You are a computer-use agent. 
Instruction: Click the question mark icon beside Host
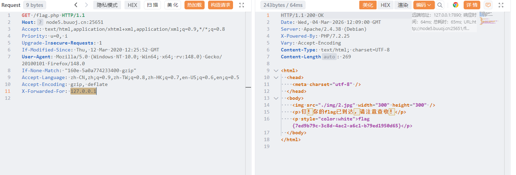[41, 22]
